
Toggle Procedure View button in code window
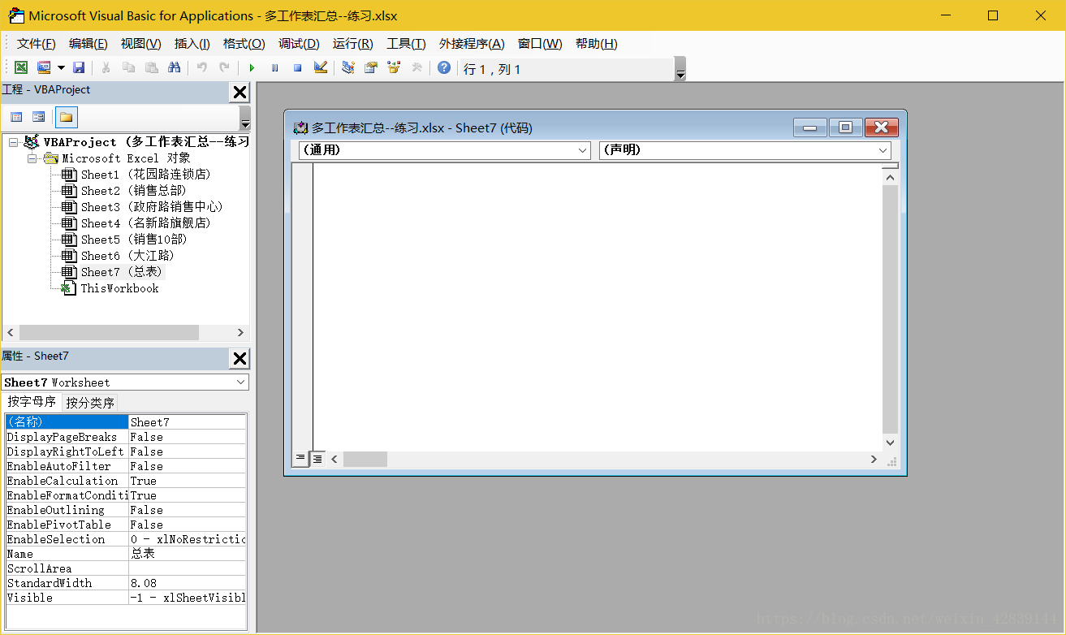coord(301,458)
